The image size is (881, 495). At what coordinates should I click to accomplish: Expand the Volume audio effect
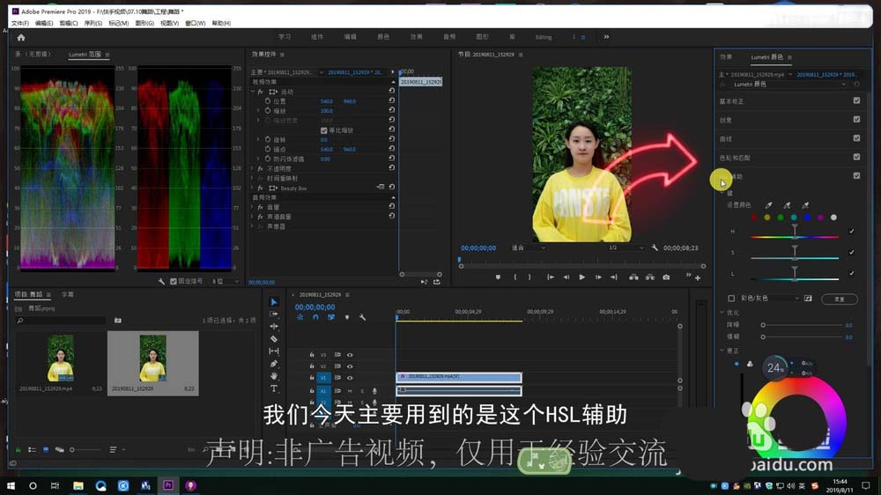click(252, 207)
